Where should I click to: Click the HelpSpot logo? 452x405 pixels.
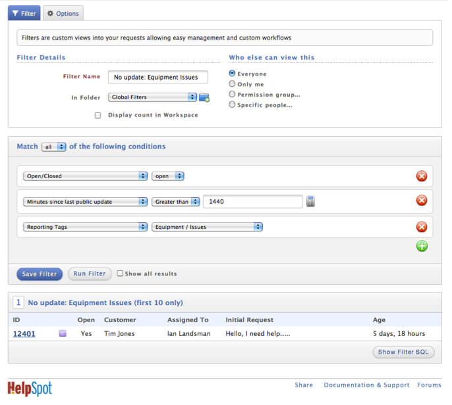(30, 389)
